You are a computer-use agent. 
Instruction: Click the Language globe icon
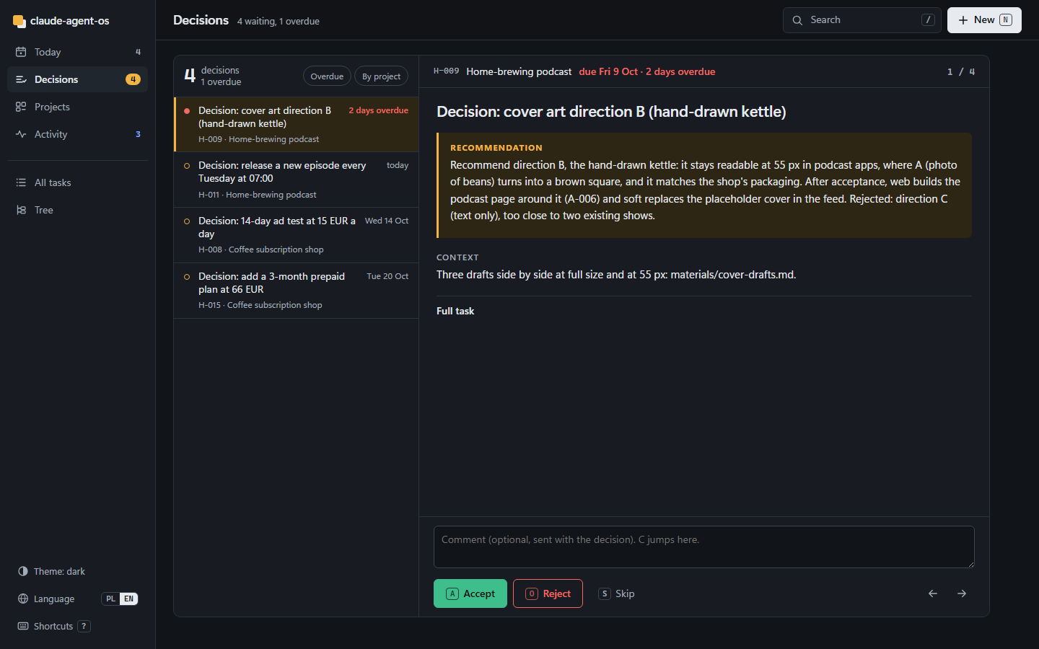pos(23,599)
